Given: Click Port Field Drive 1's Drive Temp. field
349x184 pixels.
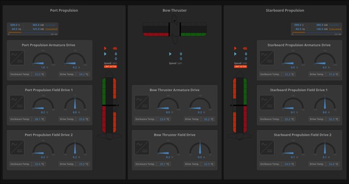Looking at the screenshot, I should coord(74,119).
